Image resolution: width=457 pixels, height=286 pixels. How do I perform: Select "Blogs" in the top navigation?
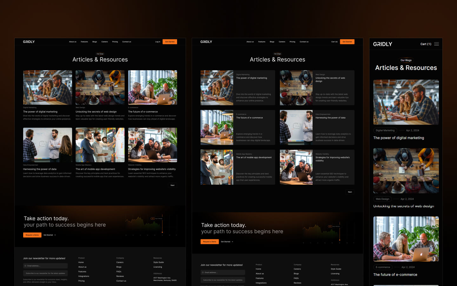click(x=94, y=42)
